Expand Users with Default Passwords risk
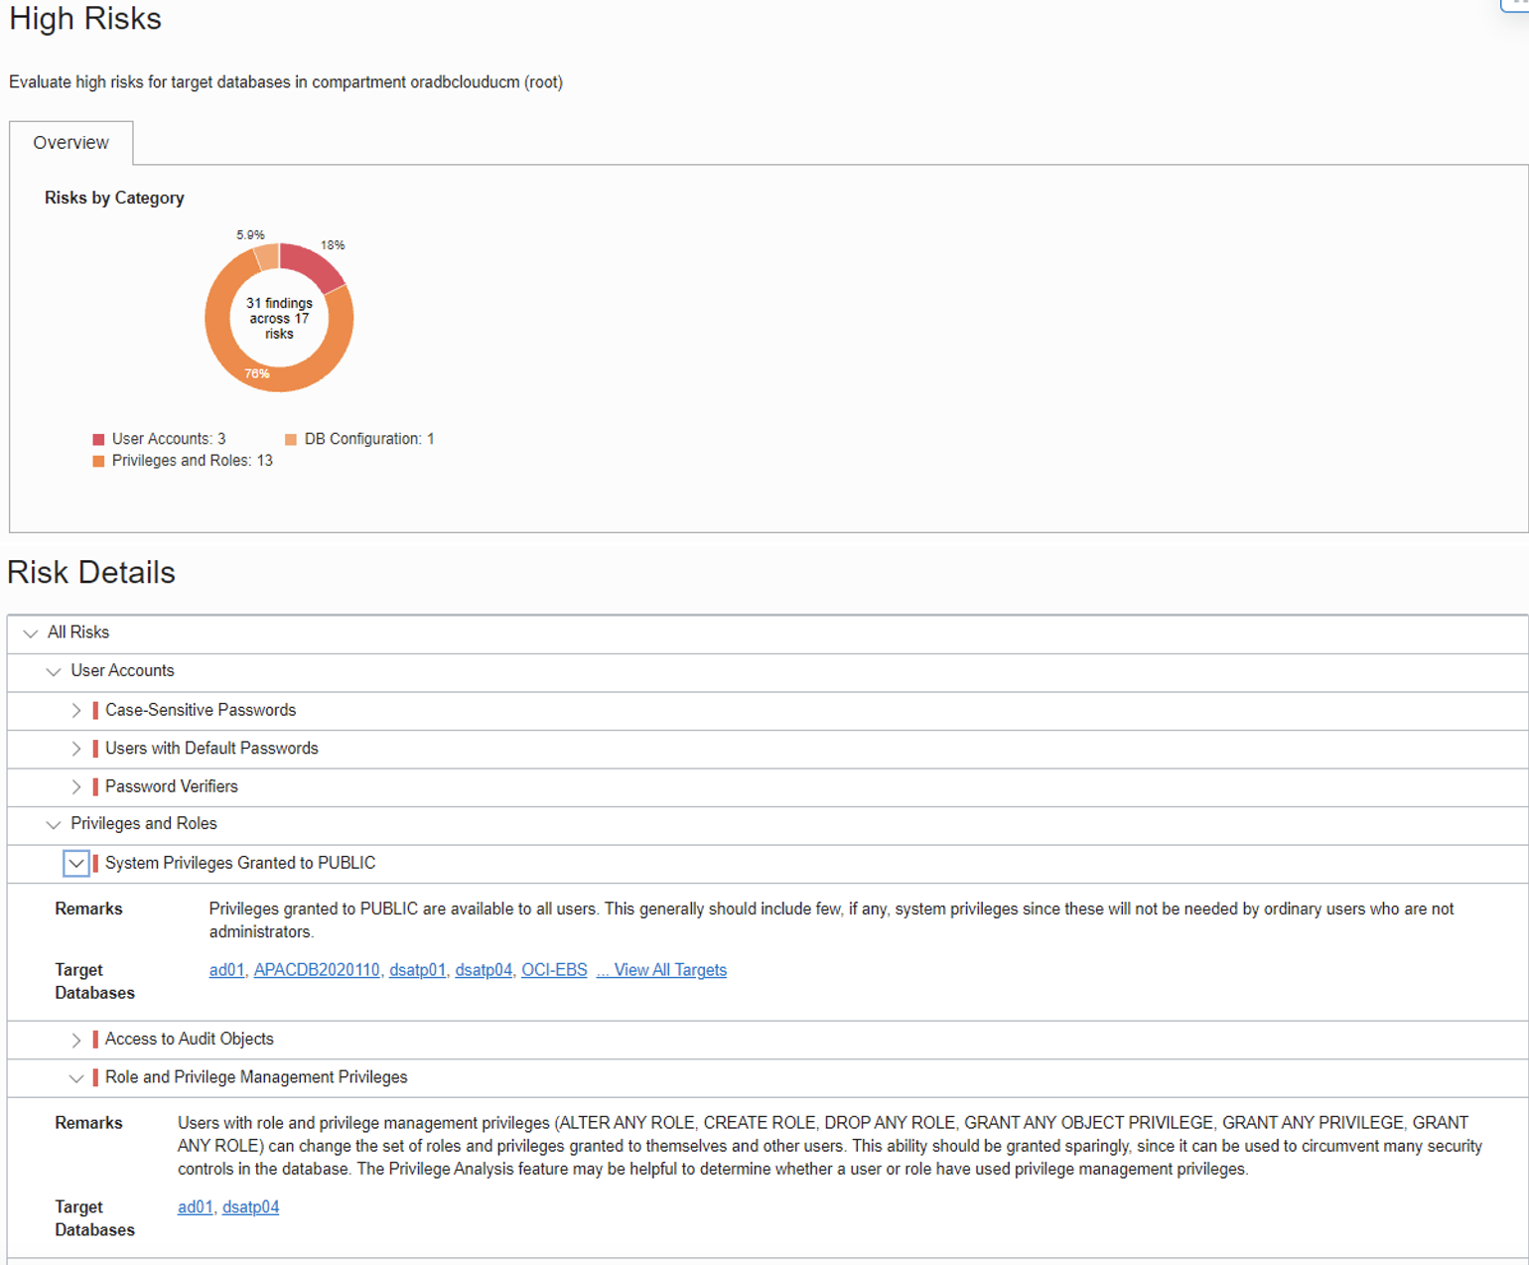Viewport: 1529px width, 1265px height. 76,749
